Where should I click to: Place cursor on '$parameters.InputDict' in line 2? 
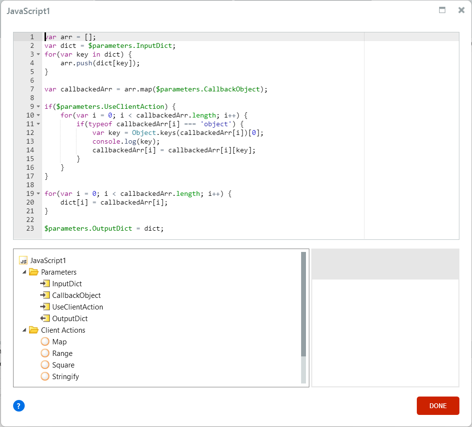pos(130,46)
